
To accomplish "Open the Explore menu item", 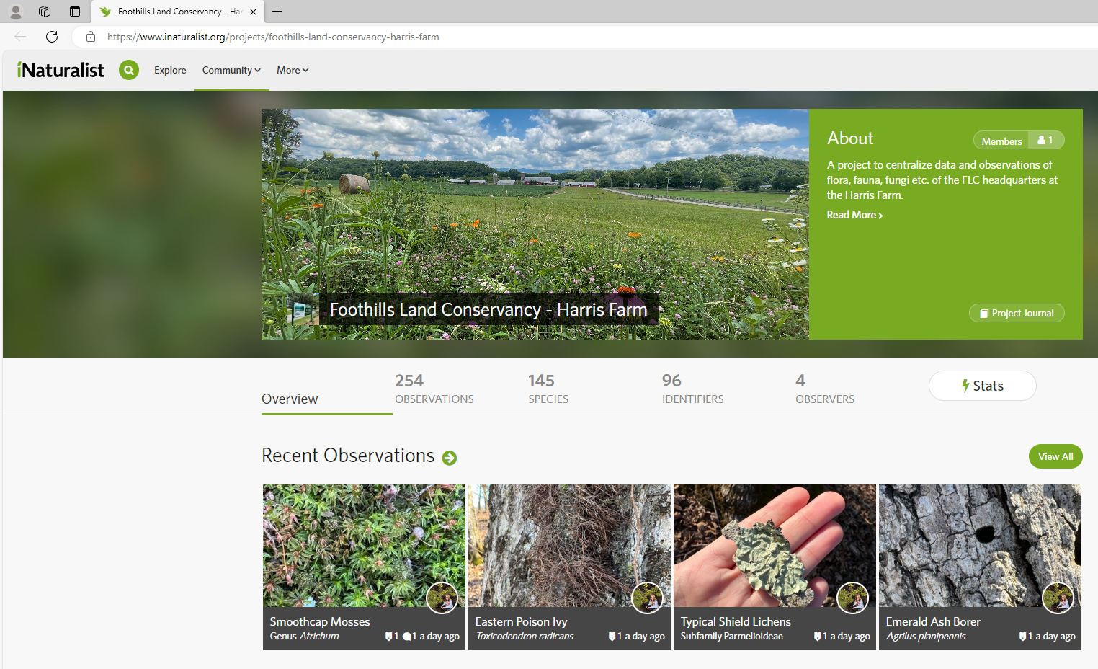I will [x=170, y=70].
